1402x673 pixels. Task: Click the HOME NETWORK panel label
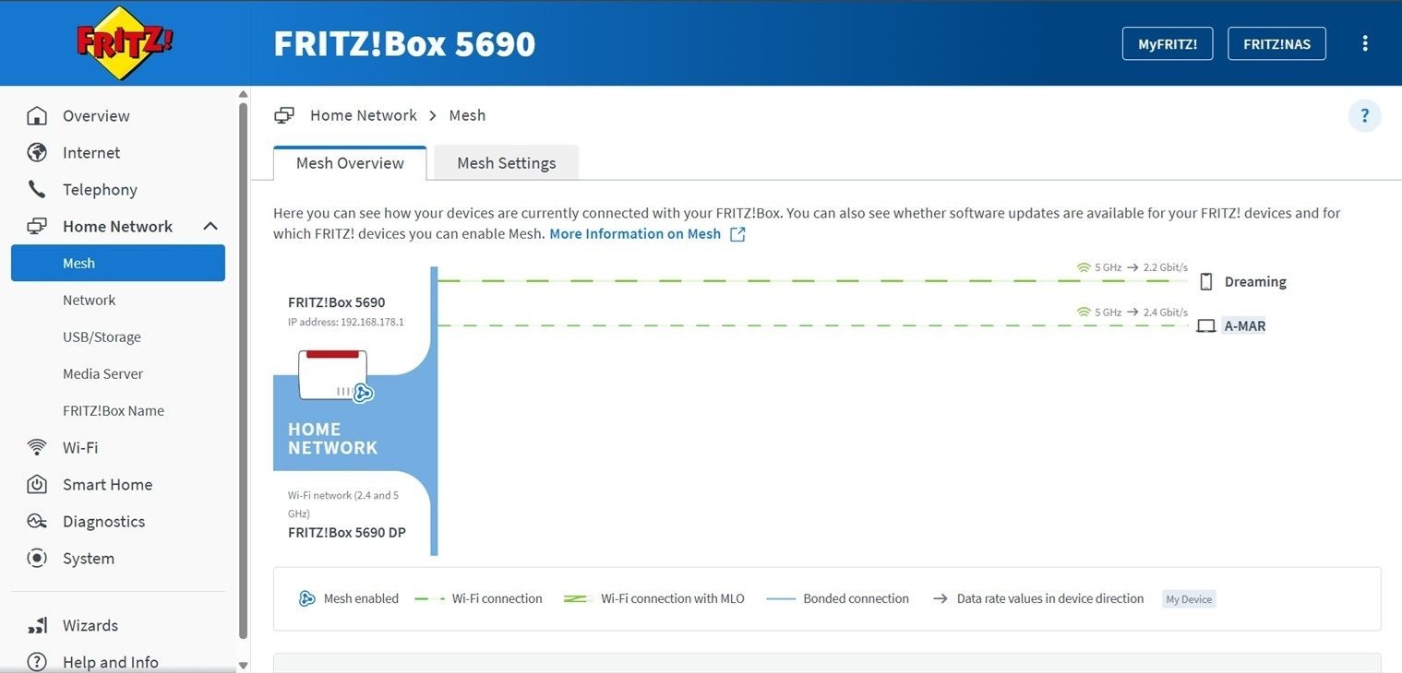point(332,439)
